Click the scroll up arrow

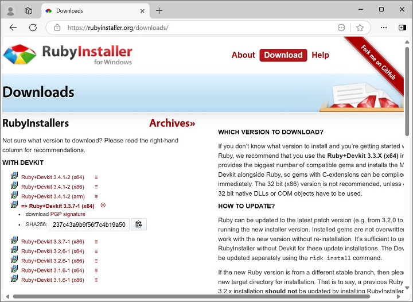point(407,42)
